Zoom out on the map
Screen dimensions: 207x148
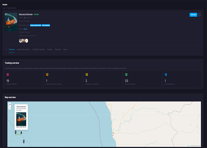[x=10, y=108]
